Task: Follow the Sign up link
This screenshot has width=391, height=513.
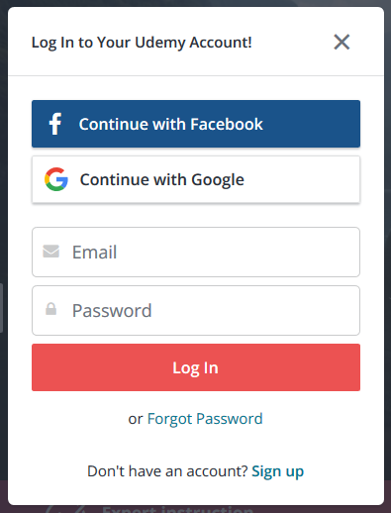Action: click(277, 471)
